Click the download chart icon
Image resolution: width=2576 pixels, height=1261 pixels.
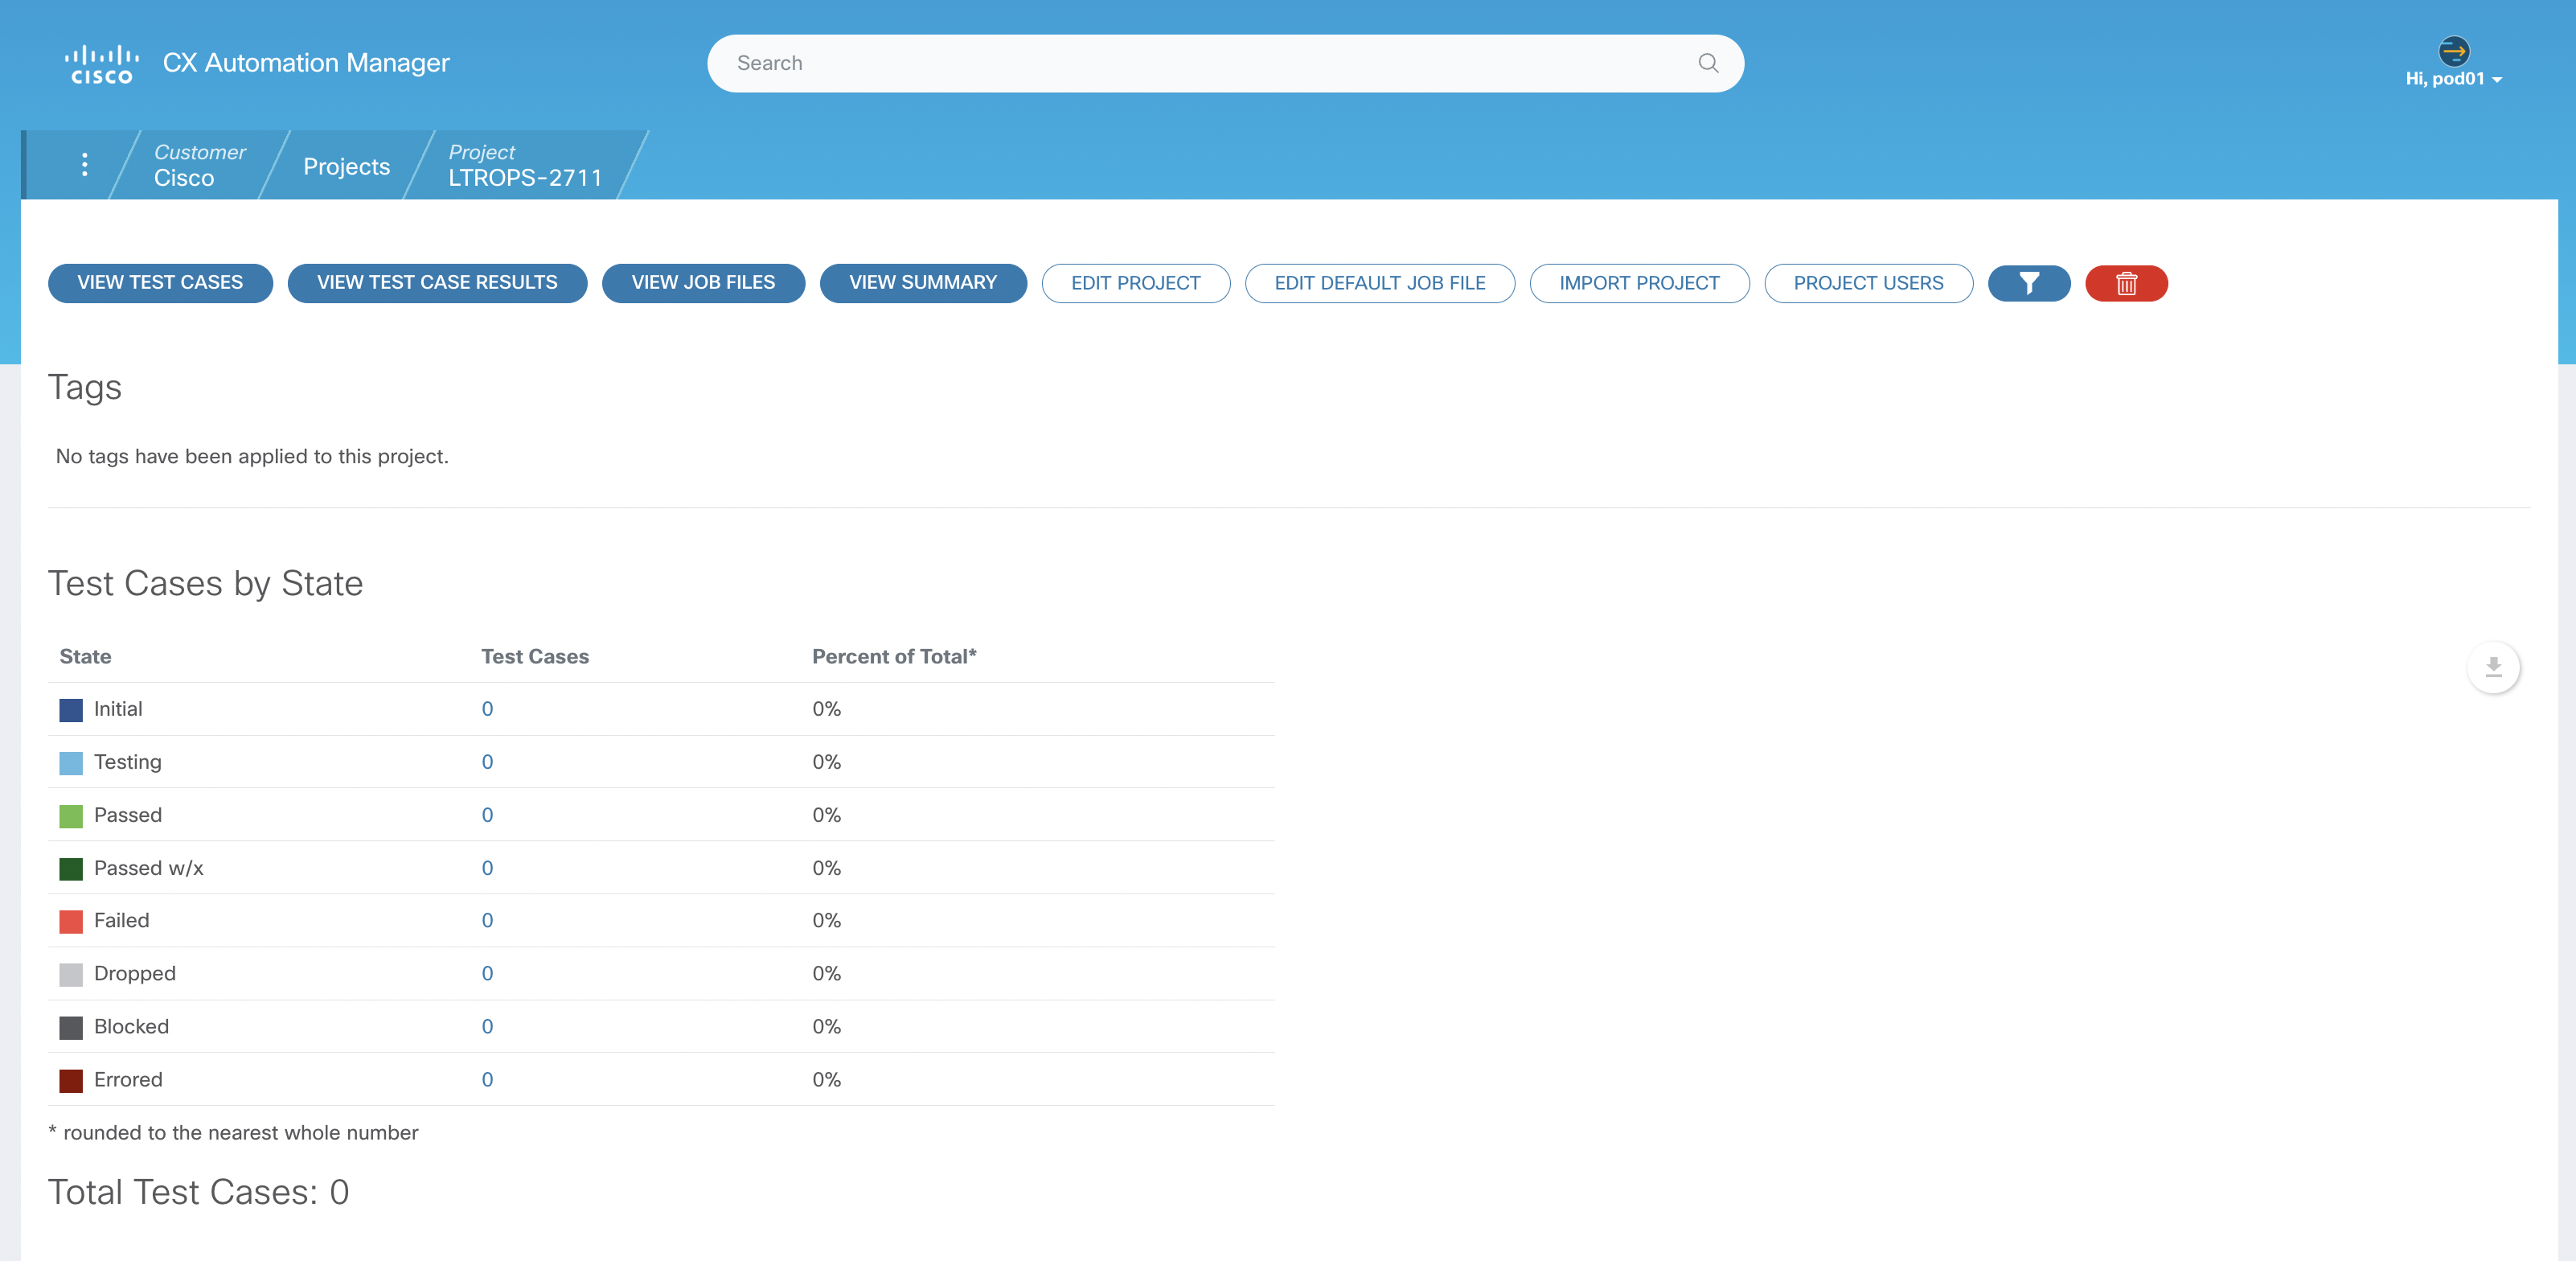2493,667
